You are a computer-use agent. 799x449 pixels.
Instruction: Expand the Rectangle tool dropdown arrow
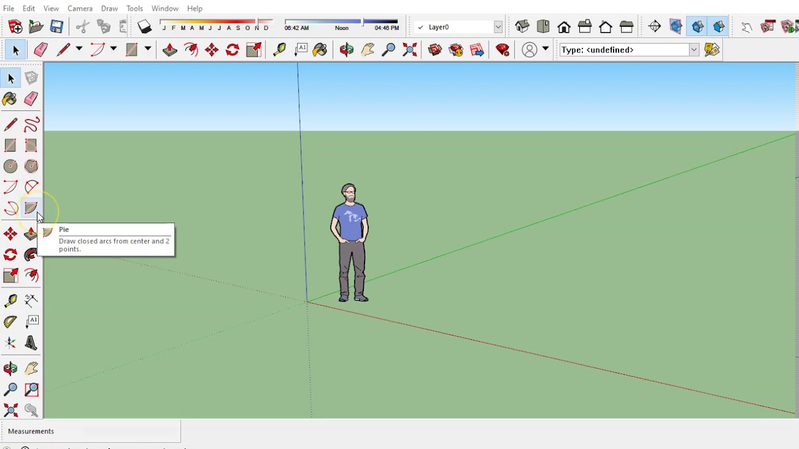click(147, 49)
